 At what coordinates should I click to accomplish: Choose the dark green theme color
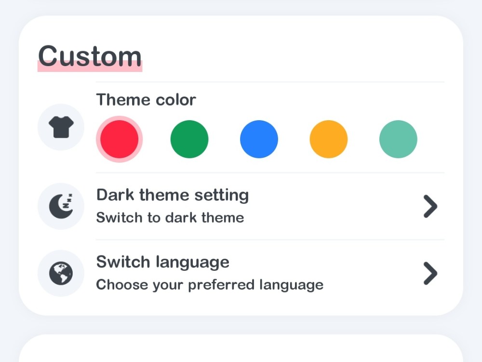(x=189, y=139)
